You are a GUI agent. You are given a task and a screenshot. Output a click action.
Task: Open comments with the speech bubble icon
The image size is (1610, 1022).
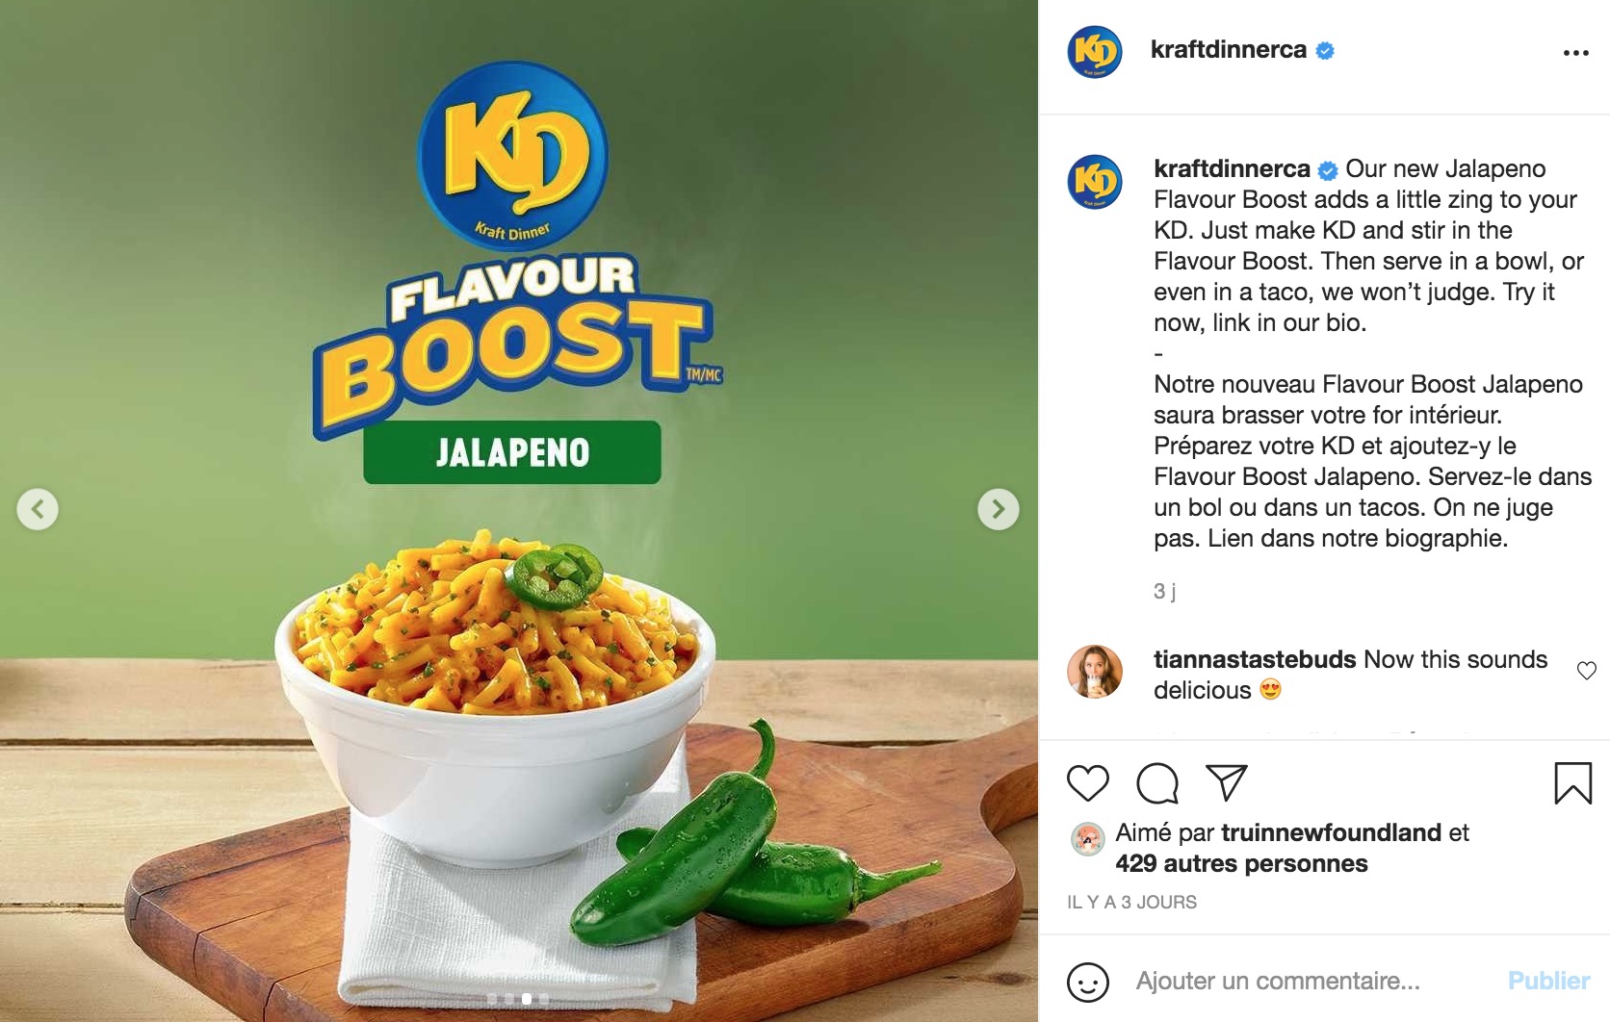click(x=1157, y=783)
